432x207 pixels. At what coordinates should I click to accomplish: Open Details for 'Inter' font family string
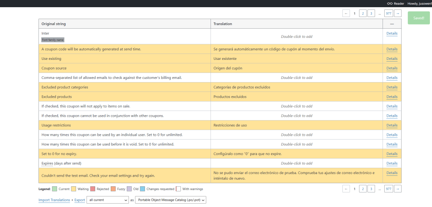click(392, 34)
